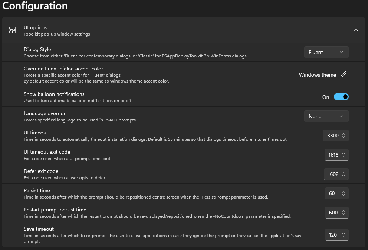Click the accent color pencil edit icon
This screenshot has width=368, height=250.
click(x=344, y=74)
